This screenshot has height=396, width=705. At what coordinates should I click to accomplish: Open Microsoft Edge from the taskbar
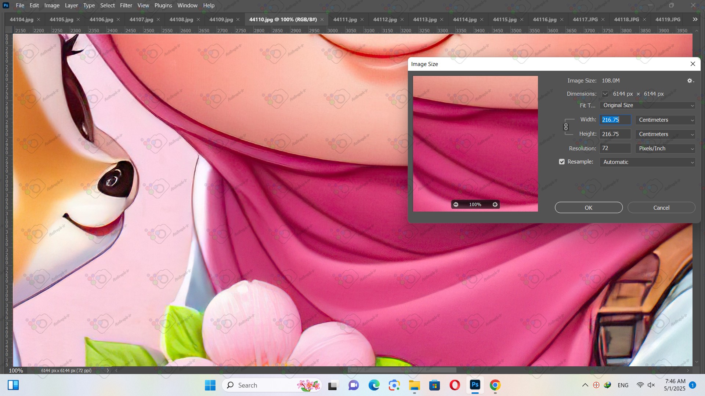click(374, 385)
